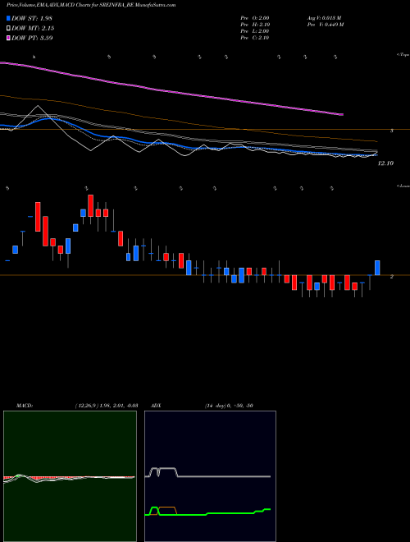Click the 'Pre H: 2.10' value

255,25
